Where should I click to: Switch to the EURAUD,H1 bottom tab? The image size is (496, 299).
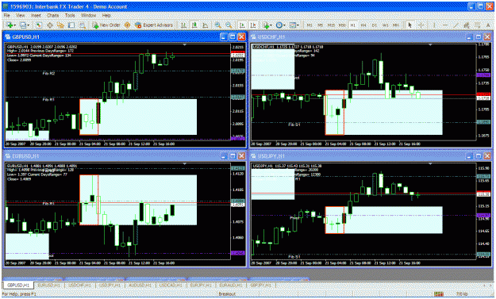pyautogui.click(x=231, y=285)
